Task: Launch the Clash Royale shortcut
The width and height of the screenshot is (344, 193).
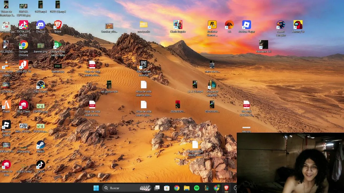Action: tap(178, 27)
